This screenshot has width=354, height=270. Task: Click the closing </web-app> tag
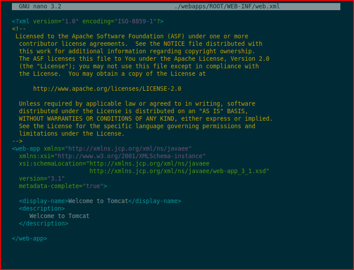(x=30, y=238)
